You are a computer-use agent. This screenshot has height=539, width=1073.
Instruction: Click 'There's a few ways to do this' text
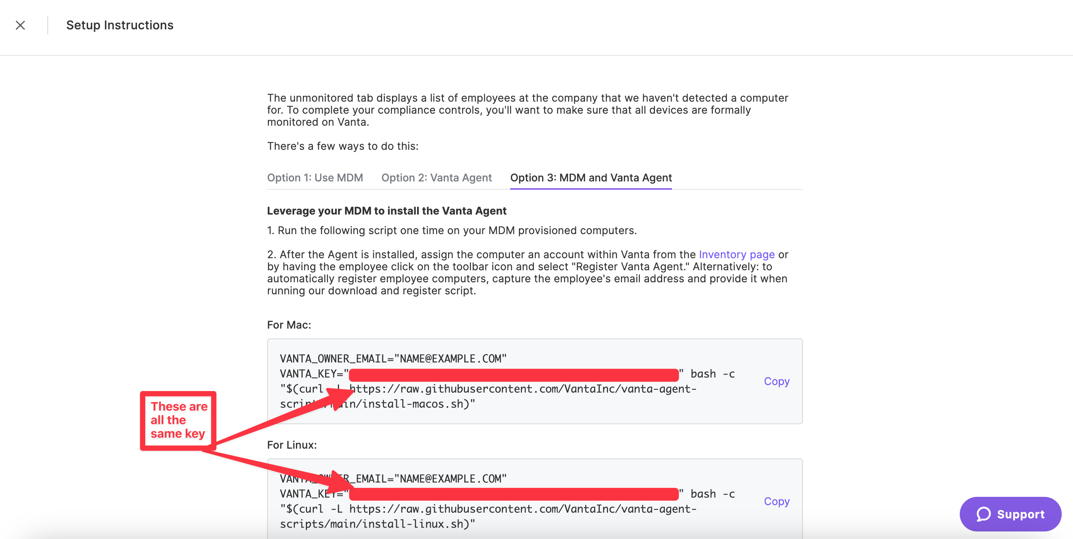(342, 146)
